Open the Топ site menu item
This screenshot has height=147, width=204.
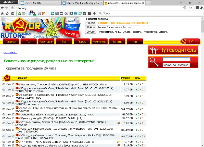tap(29, 42)
